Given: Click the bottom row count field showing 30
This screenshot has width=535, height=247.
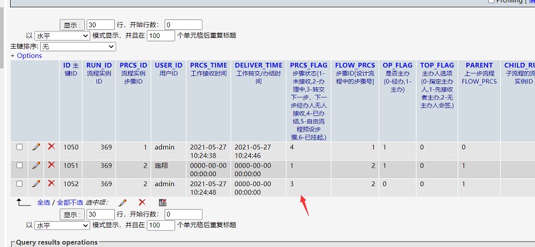Looking at the screenshot, I should pos(101,214).
